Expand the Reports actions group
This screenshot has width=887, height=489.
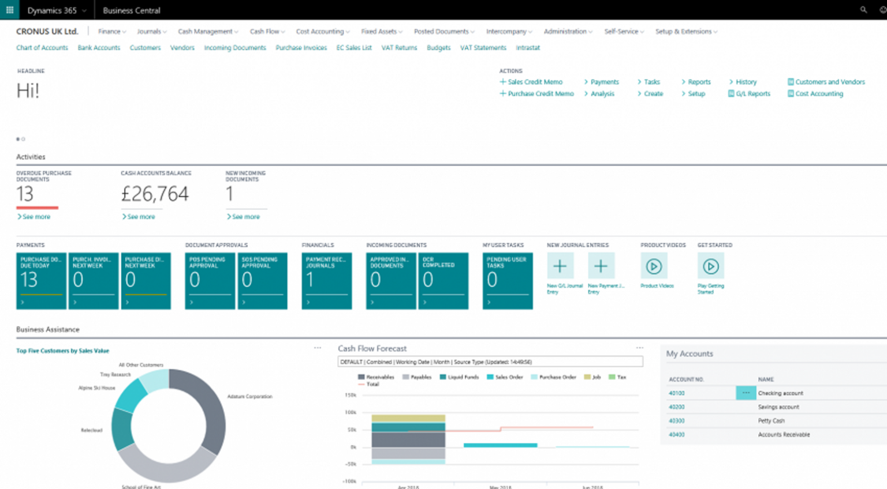point(696,82)
